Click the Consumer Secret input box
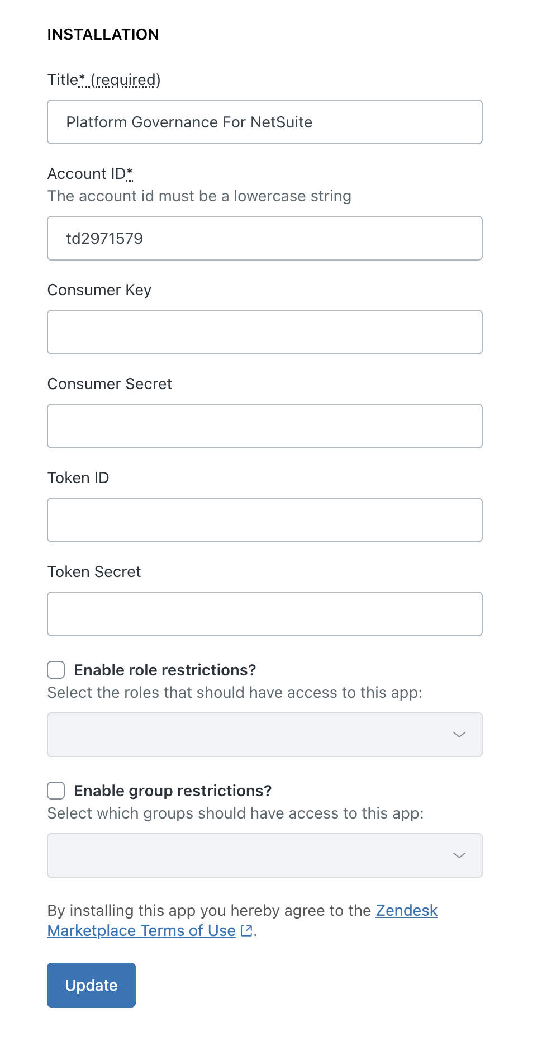The width and height of the screenshot is (542, 1050). (x=265, y=426)
